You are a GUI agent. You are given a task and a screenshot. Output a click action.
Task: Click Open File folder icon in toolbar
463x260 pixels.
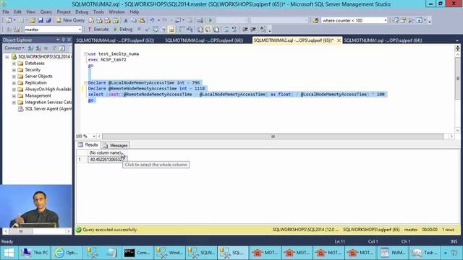click(32, 20)
